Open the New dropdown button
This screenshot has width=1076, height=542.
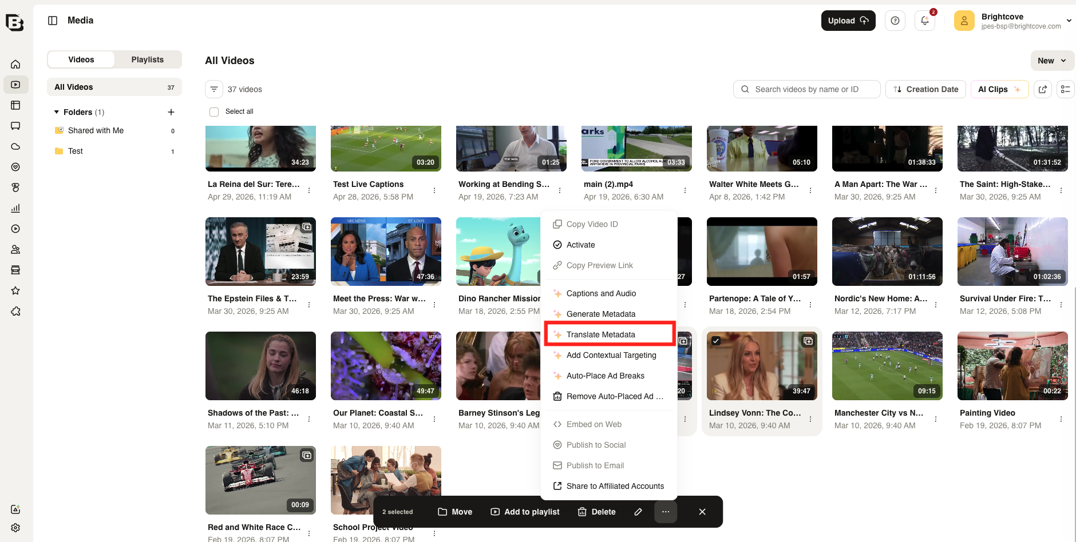point(1052,61)
